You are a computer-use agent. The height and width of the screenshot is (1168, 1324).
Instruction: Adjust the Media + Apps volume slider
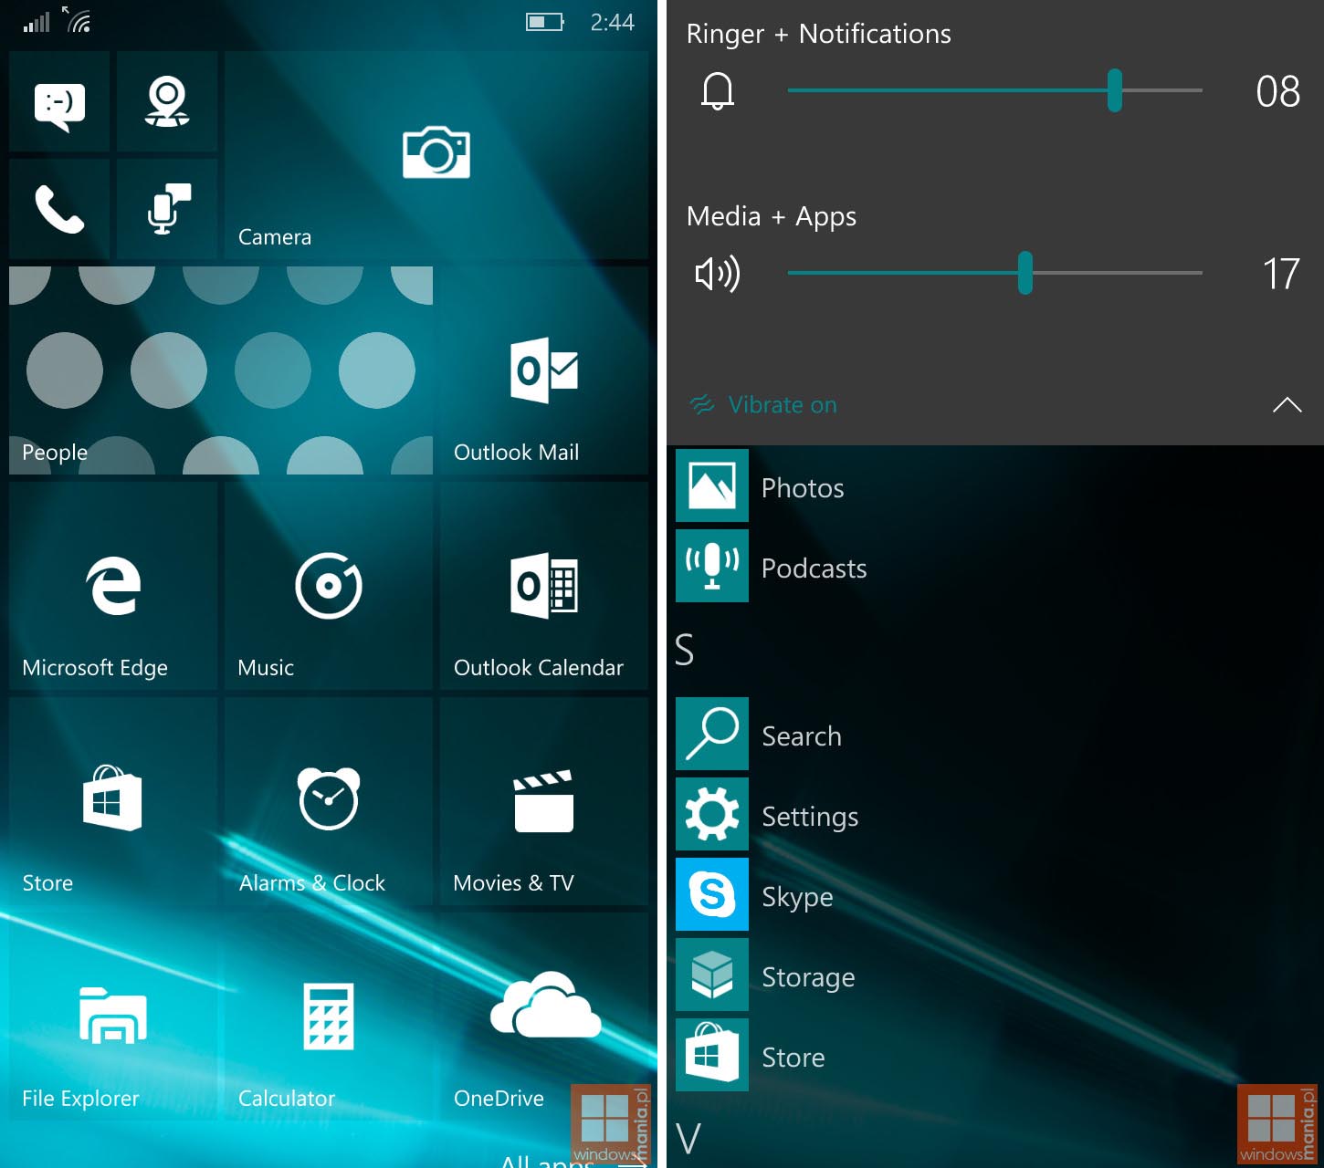pos(995,273)
